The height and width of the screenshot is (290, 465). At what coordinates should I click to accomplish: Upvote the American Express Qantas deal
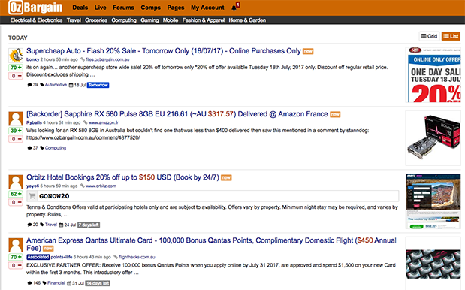click(x=16, y=257)
